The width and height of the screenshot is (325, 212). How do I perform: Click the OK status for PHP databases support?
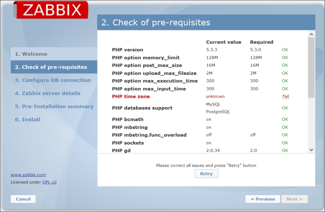pyautogui.click(x=285, y=108)
